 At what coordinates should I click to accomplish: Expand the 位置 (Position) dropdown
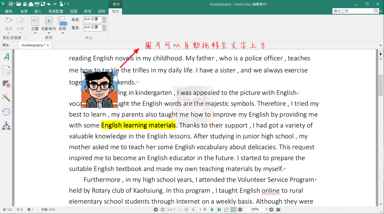pos(35,33)
